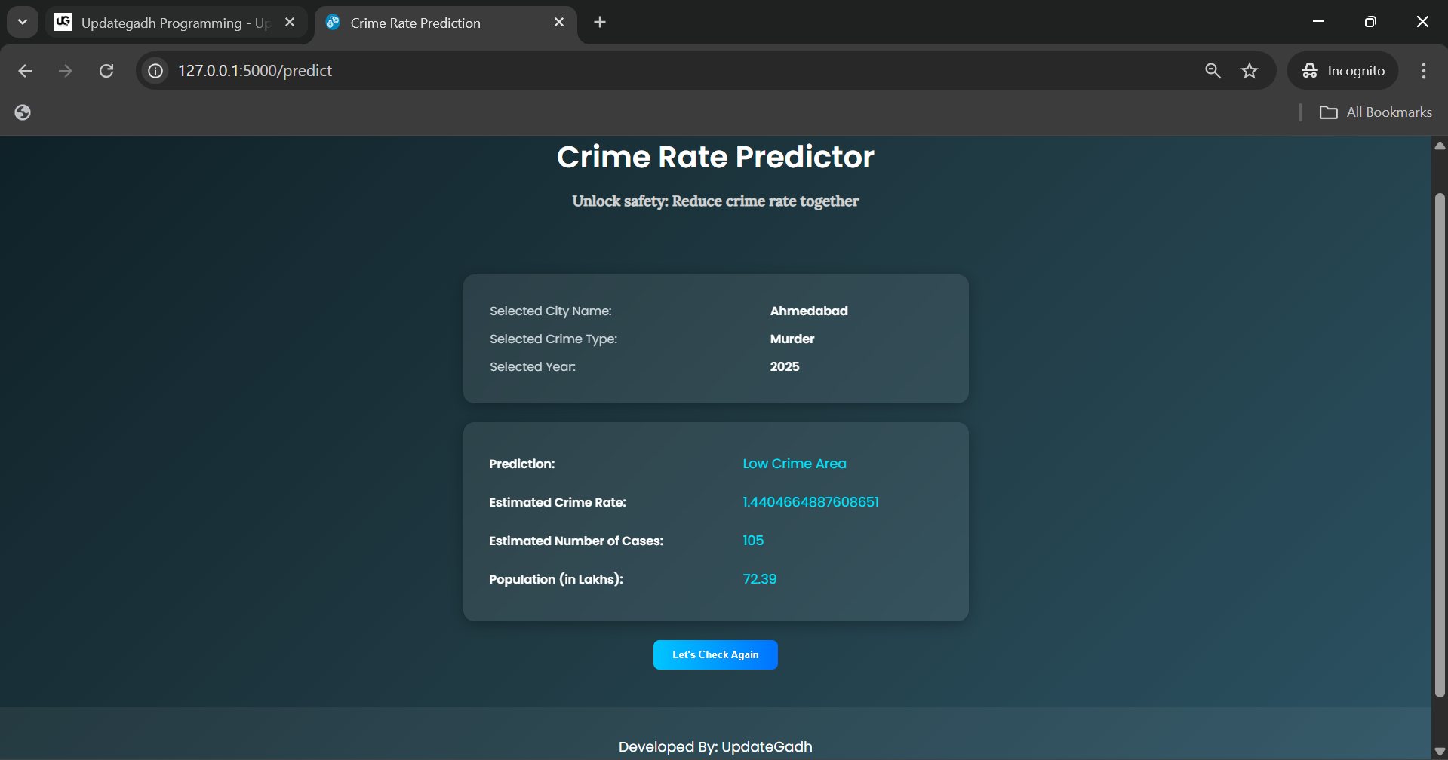View site information icon in address bar
This screenshot has width=1448, height=760.
[155, 71]
